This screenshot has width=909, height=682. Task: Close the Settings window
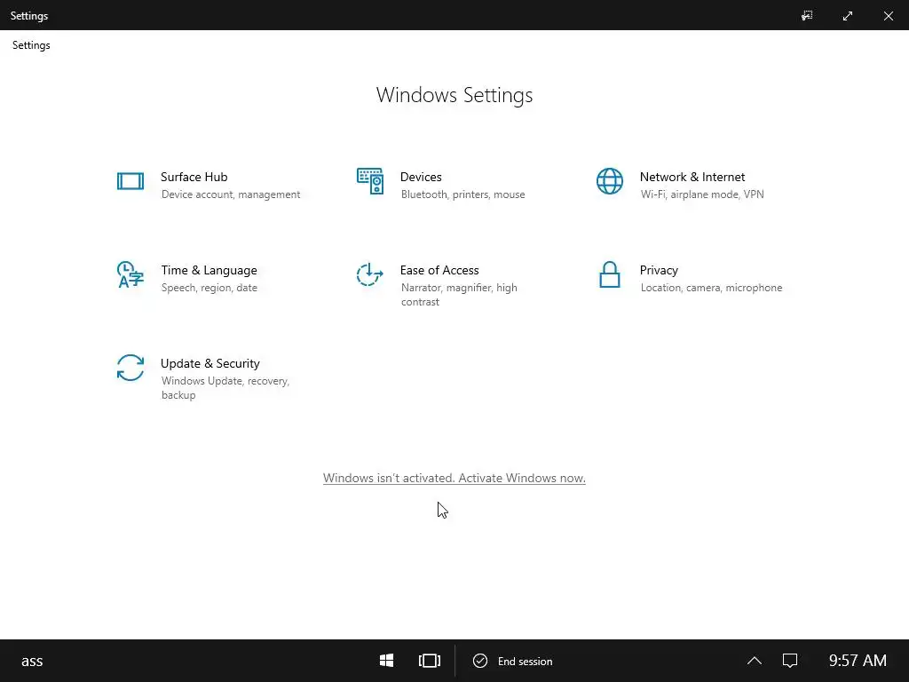click(x=888, y=16)
